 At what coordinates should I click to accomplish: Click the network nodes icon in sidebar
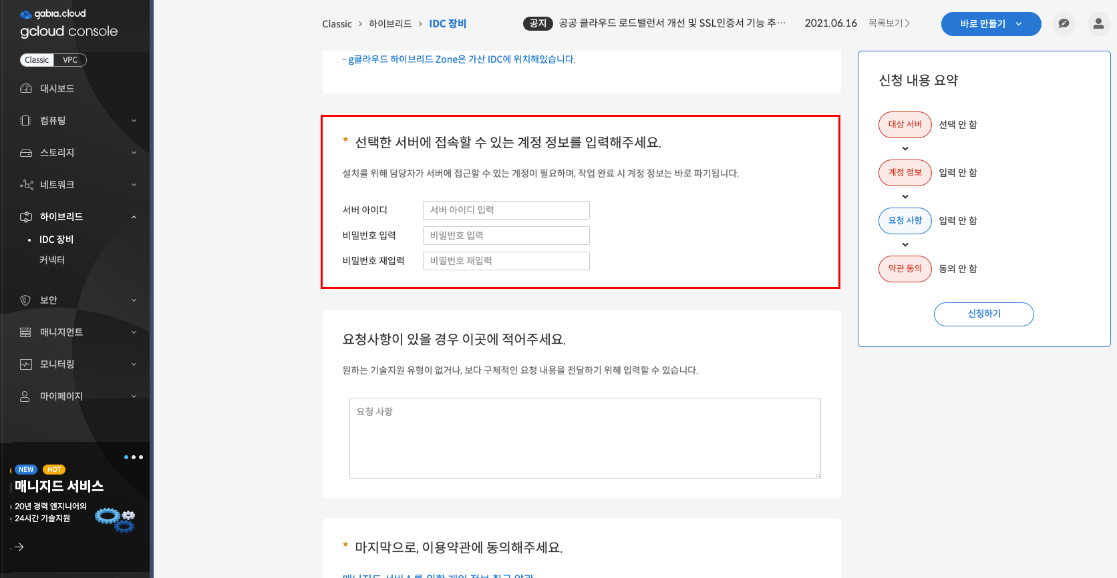point(26,185)
